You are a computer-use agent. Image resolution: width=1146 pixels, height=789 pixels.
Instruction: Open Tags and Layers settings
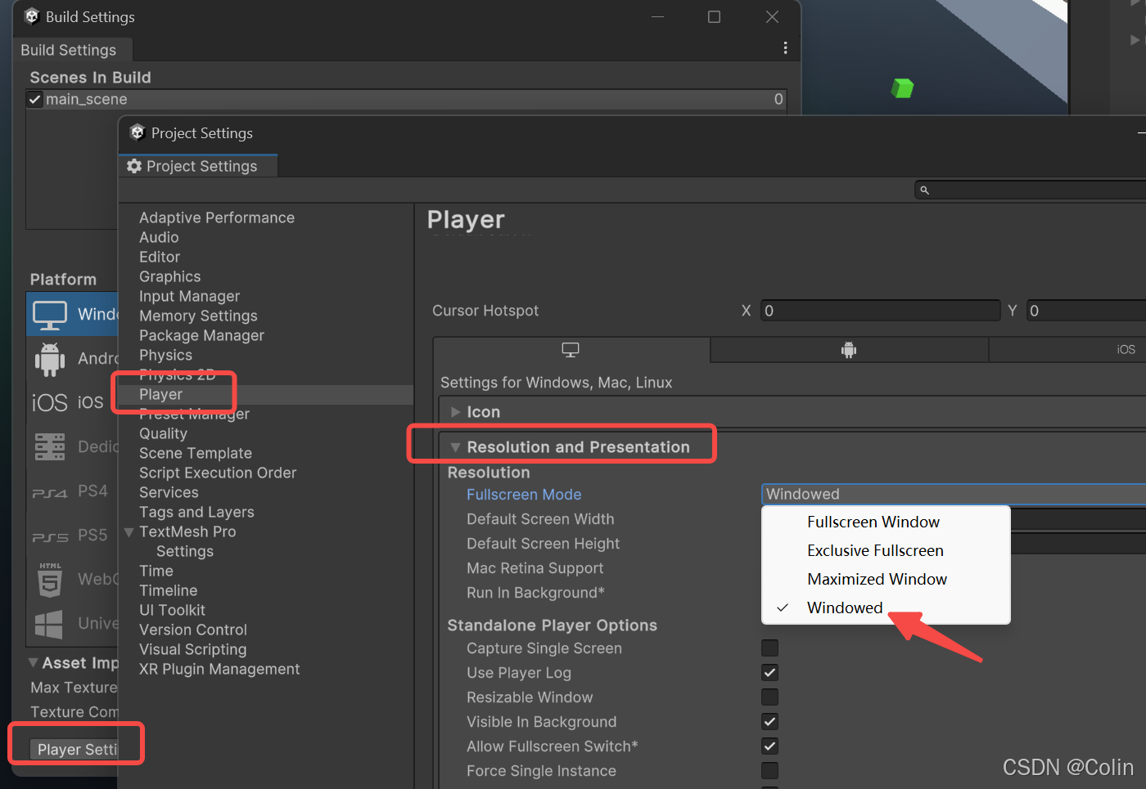(196, 513)
